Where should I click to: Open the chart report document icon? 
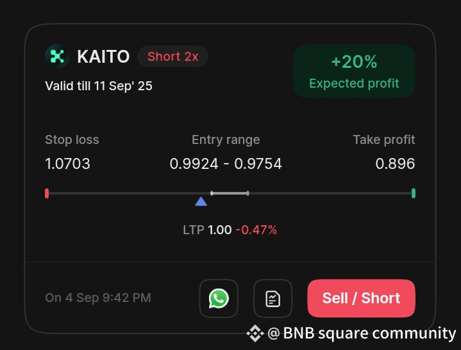coord(272,298)
